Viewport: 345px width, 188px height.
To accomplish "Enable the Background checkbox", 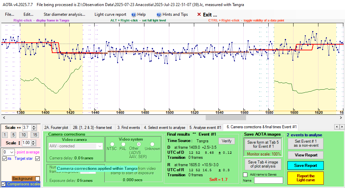I will tap(37, 179).
